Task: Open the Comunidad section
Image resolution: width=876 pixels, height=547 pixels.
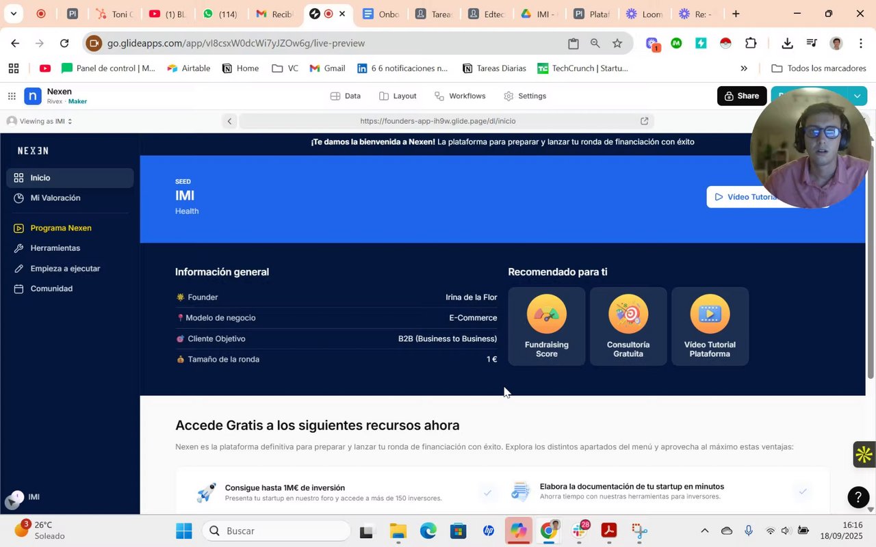Action: coord(70,289)
